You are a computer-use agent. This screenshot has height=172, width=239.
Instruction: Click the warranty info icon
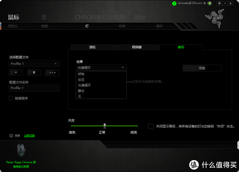pos(11,136)
